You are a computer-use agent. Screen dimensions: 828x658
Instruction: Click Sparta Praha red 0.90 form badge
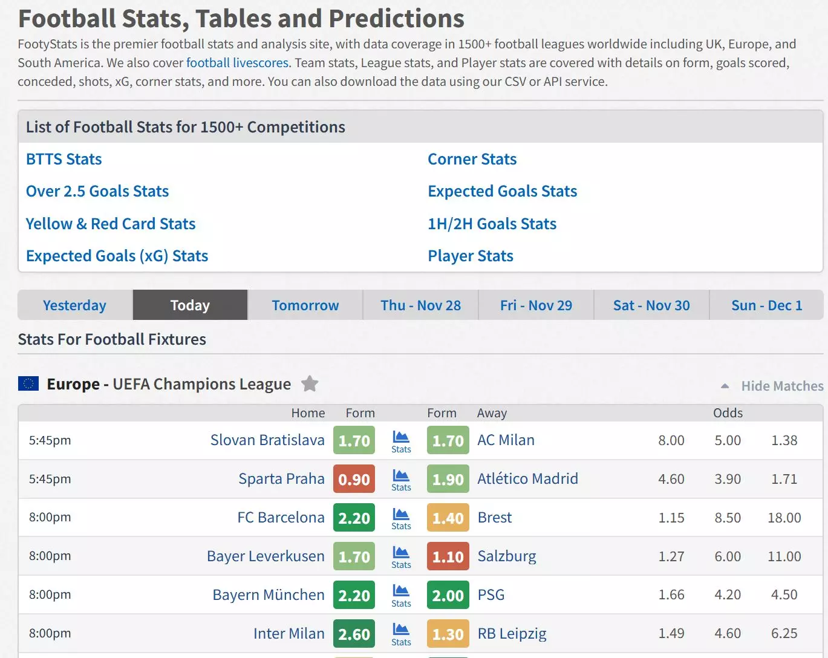pos(354,480)
